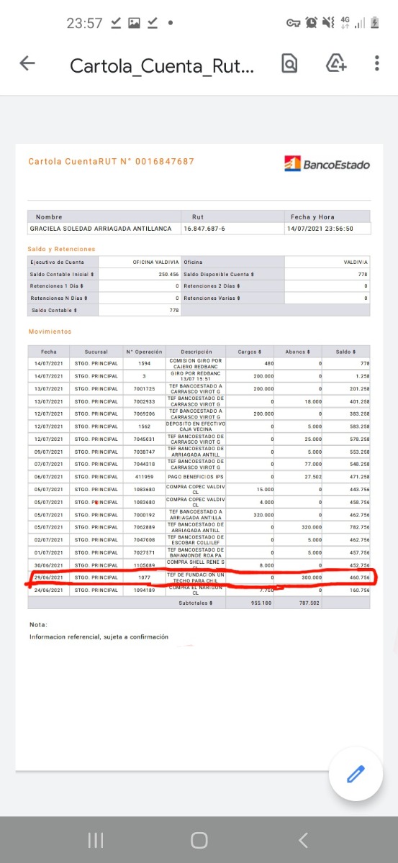Image resolution: width=398 pixels, height=863 pixels.
Task: Tap the Saldo y Retenciones heading
Action: 62,249
